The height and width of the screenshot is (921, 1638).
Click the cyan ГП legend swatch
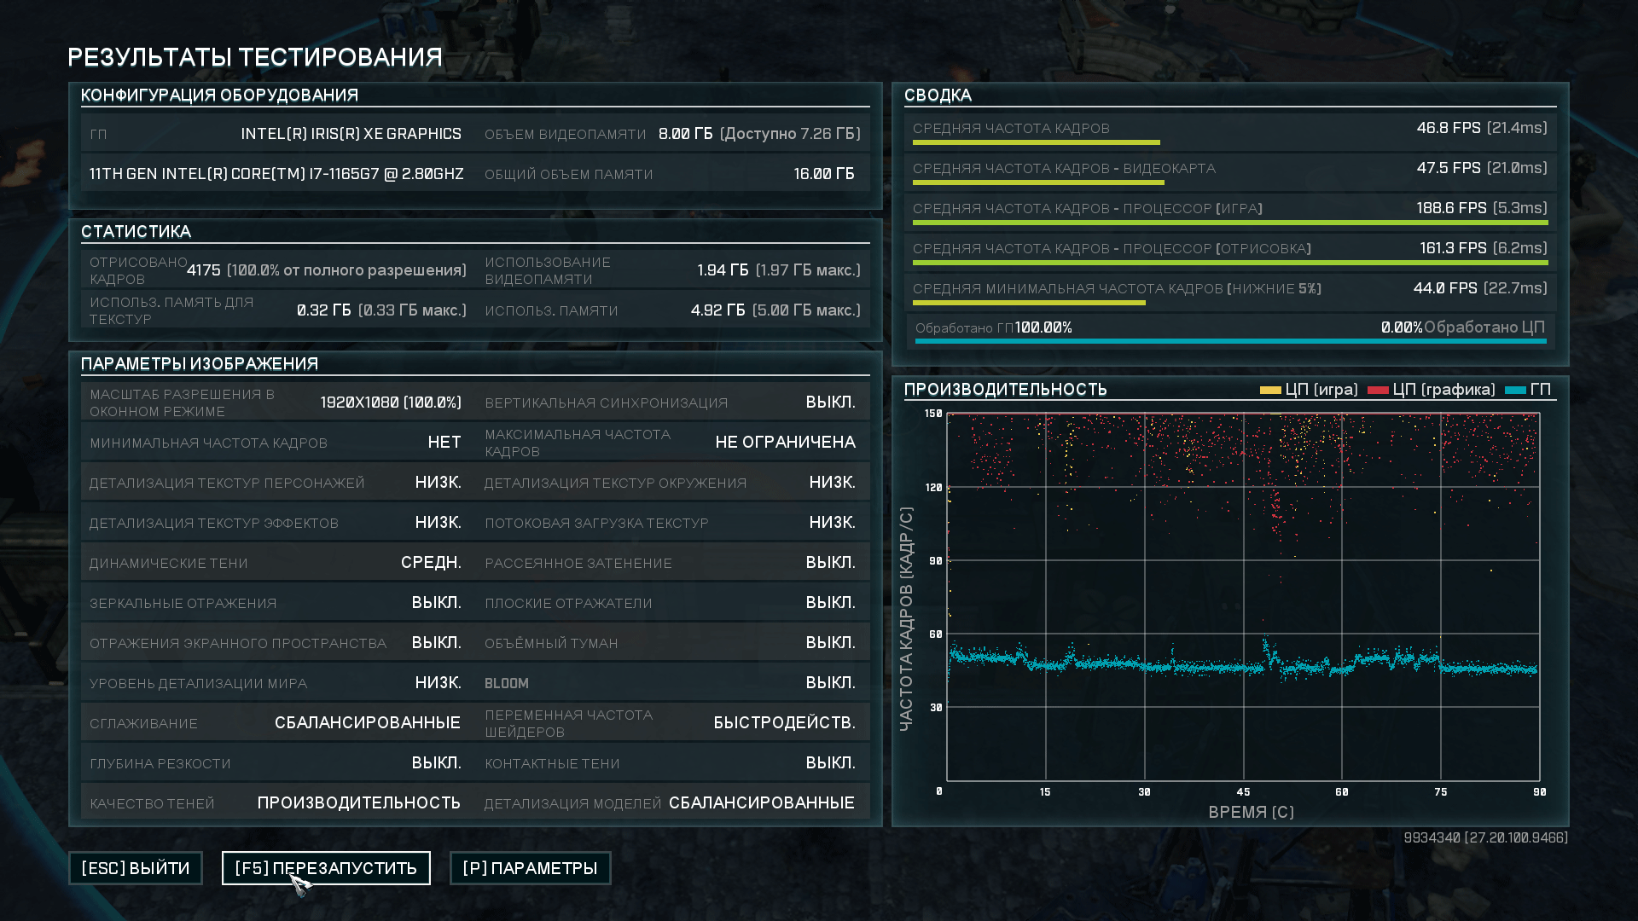pos(1515,390)
